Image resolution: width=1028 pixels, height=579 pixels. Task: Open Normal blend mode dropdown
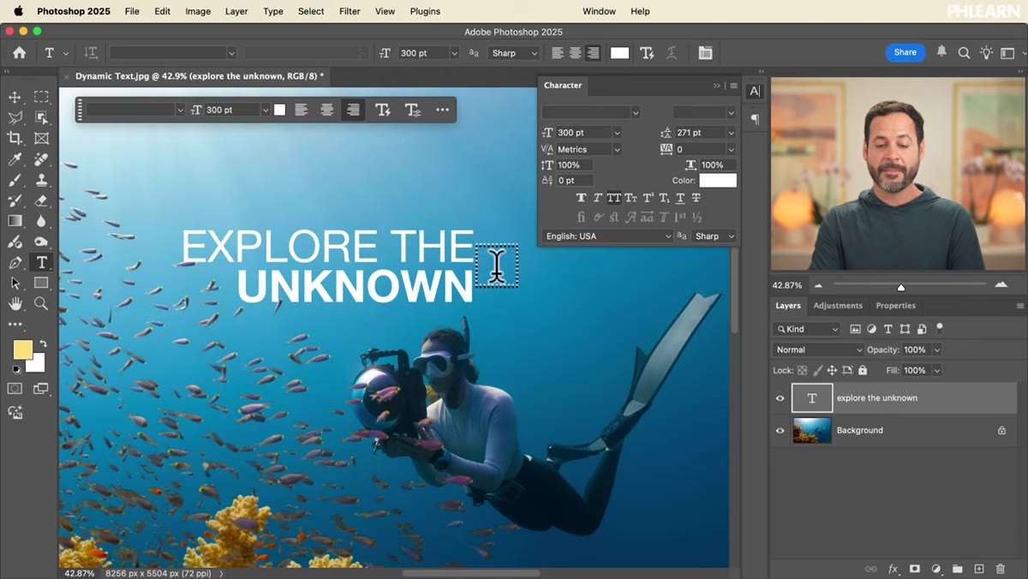pyautogui.click(x=818, y=349)
